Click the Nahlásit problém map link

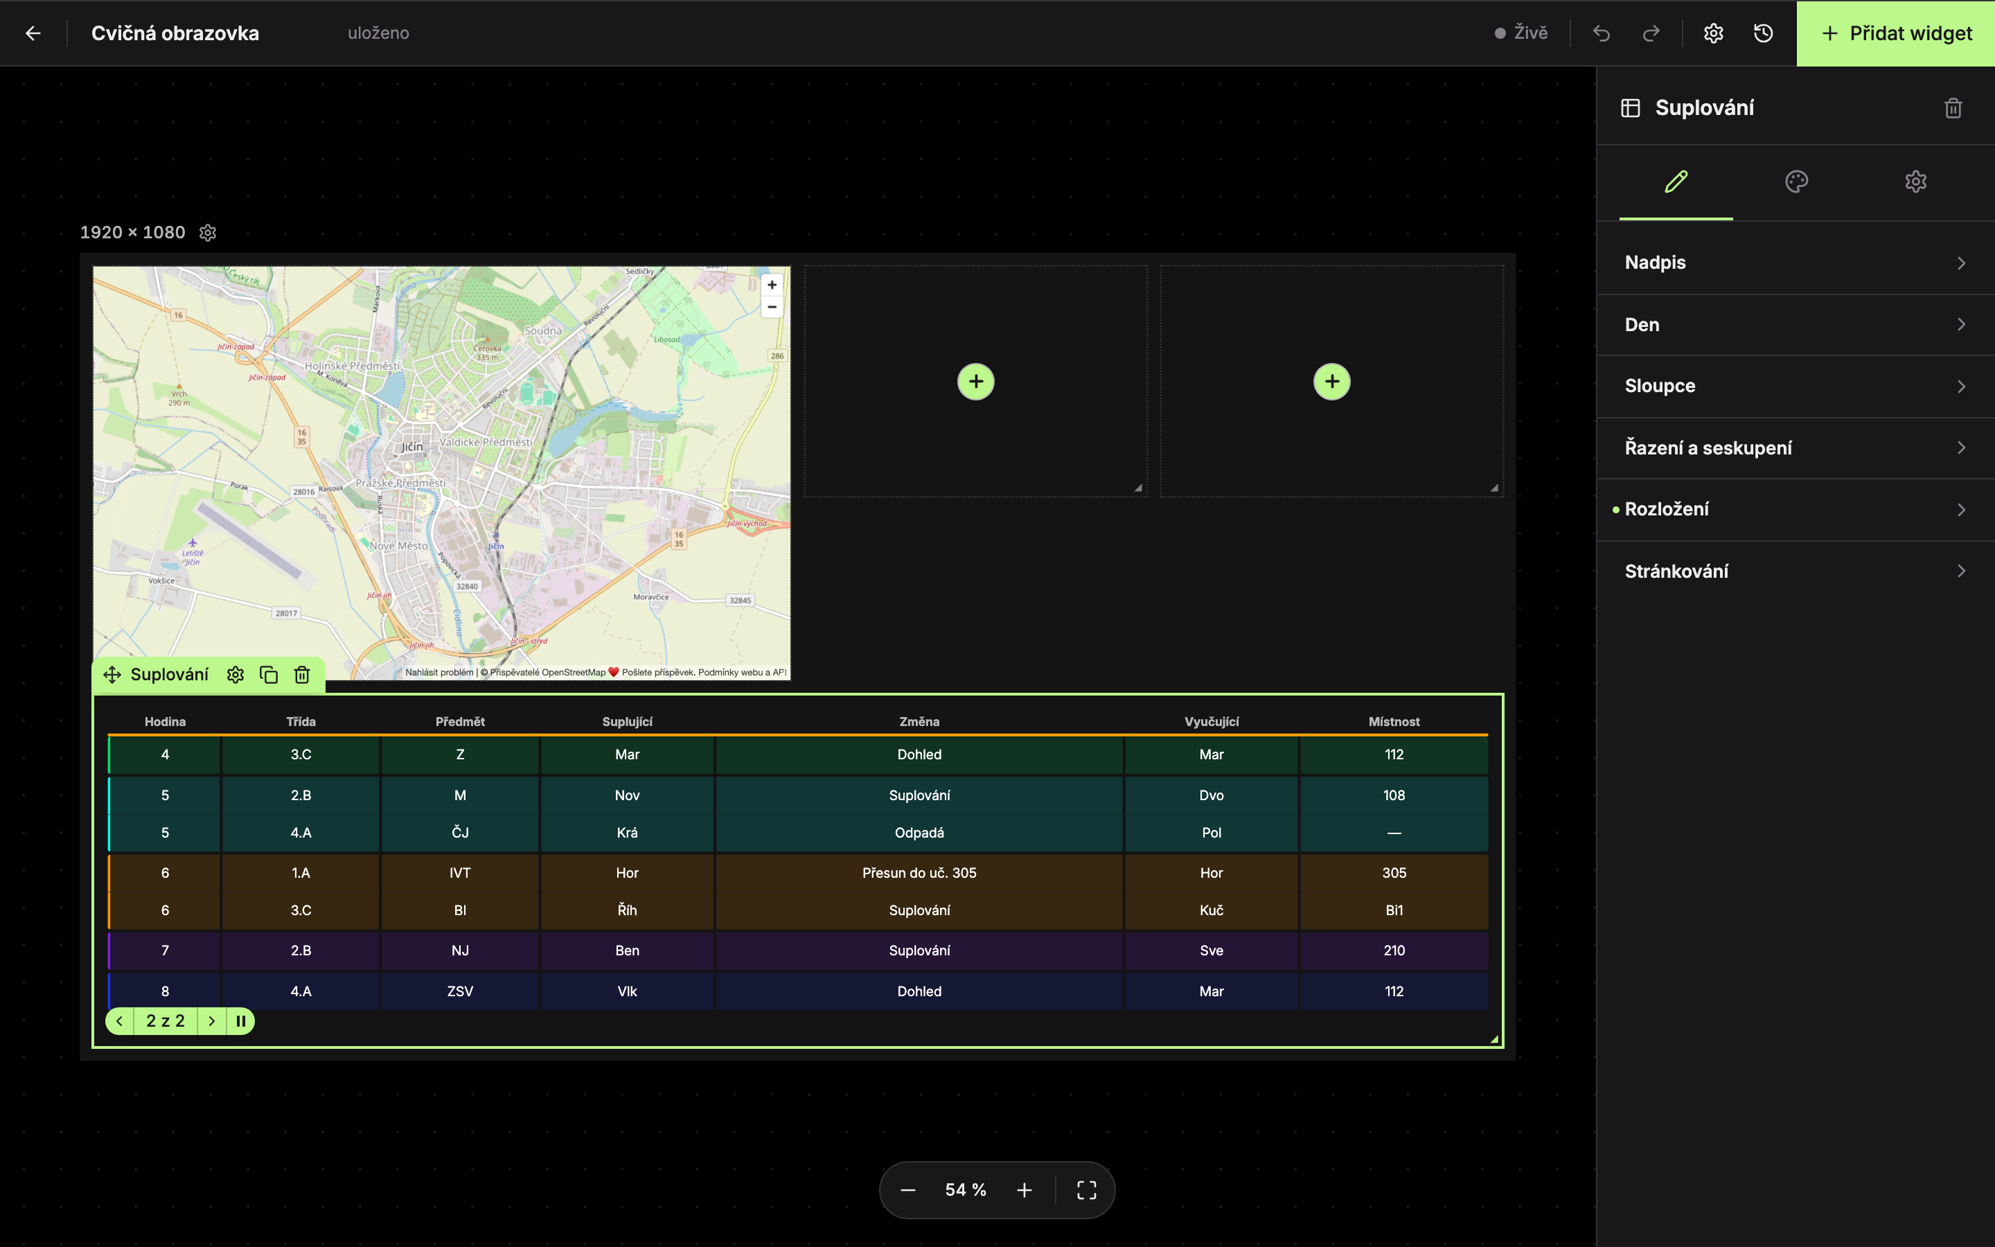click(439, 672)
